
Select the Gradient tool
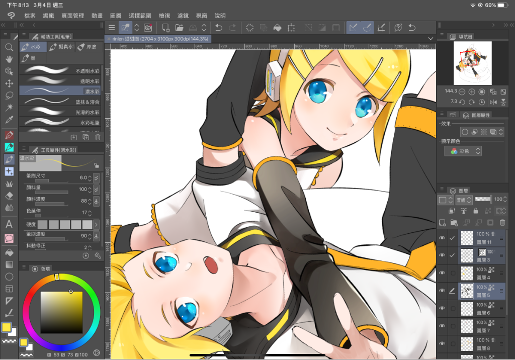point(9,265)
